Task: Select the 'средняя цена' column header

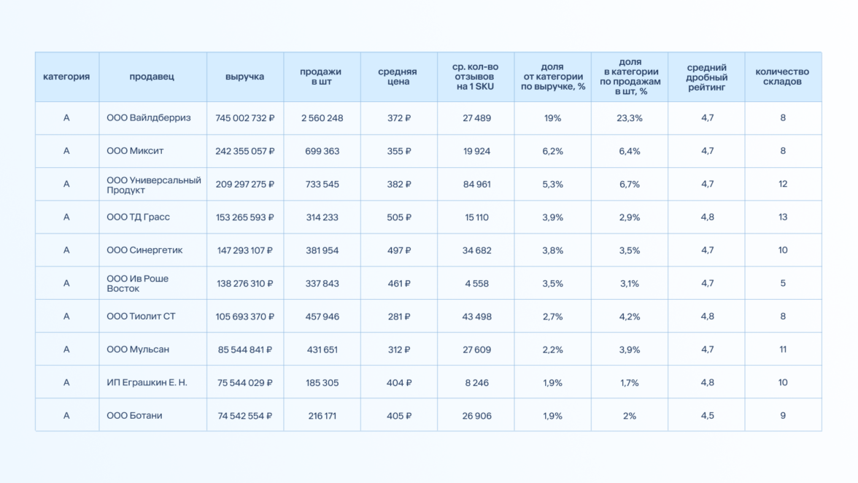Action: pyautogui.click(x=398, y=77)
